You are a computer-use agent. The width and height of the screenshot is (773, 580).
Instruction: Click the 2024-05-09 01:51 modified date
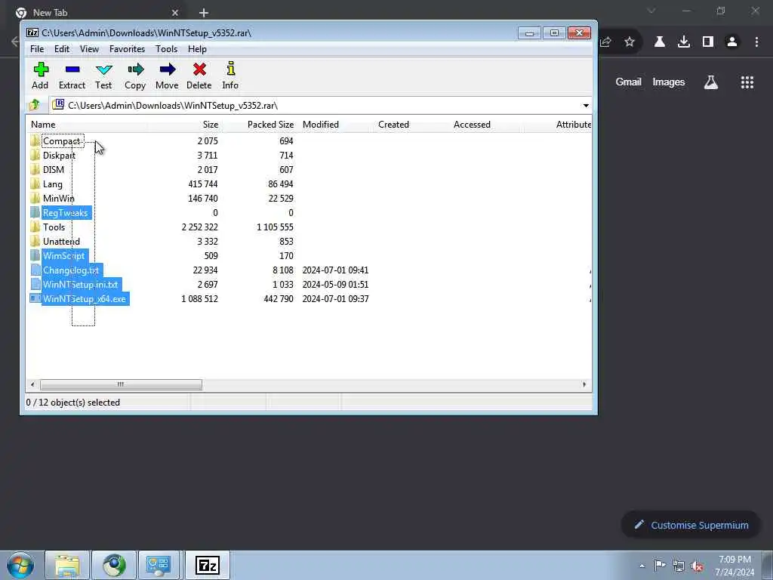(x=335, y=285)
